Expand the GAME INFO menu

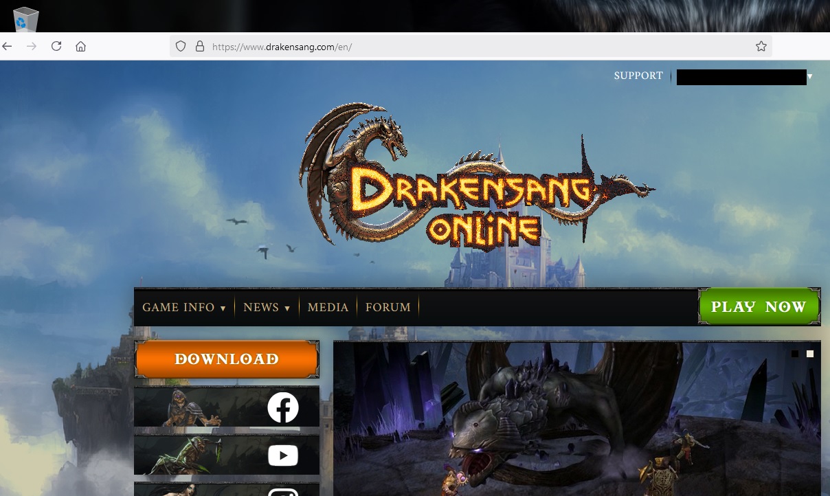[184, 307]
